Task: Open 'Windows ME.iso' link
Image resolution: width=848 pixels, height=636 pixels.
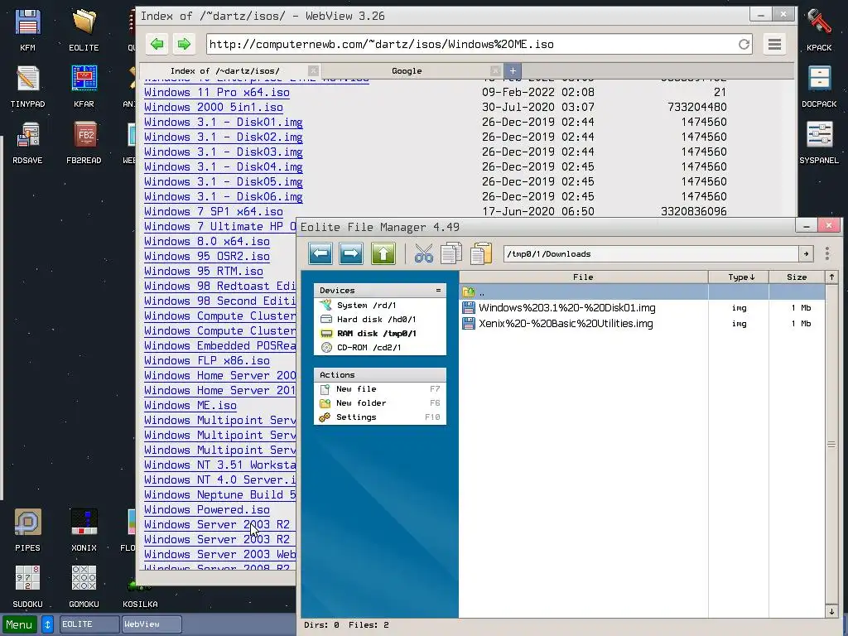Action: (x=190, y=405)
